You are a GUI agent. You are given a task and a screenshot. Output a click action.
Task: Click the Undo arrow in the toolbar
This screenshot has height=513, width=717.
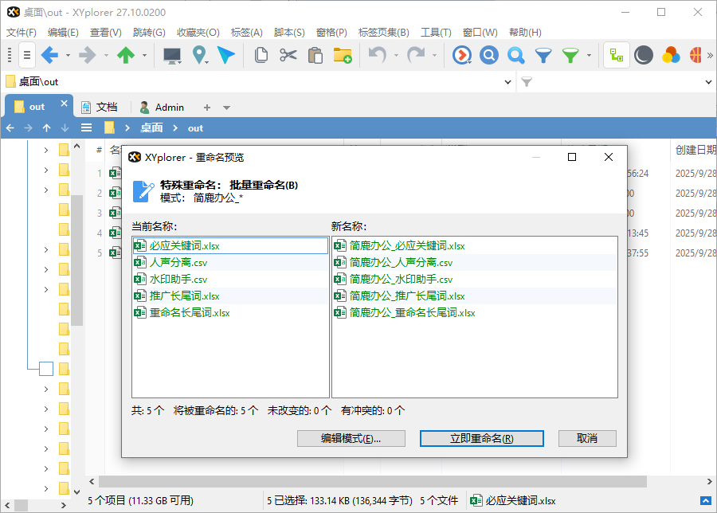(377, 55)
